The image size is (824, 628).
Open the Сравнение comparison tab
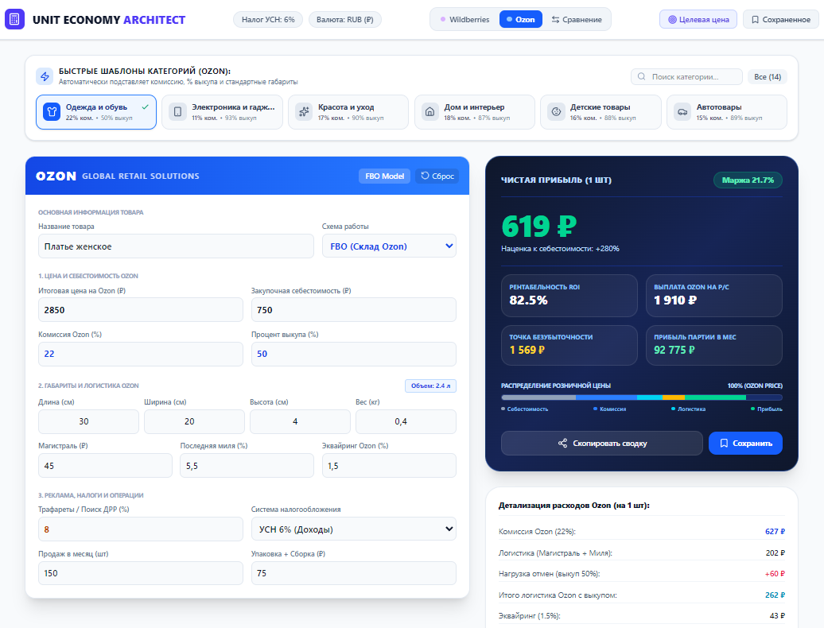click(x=577, y=19)
